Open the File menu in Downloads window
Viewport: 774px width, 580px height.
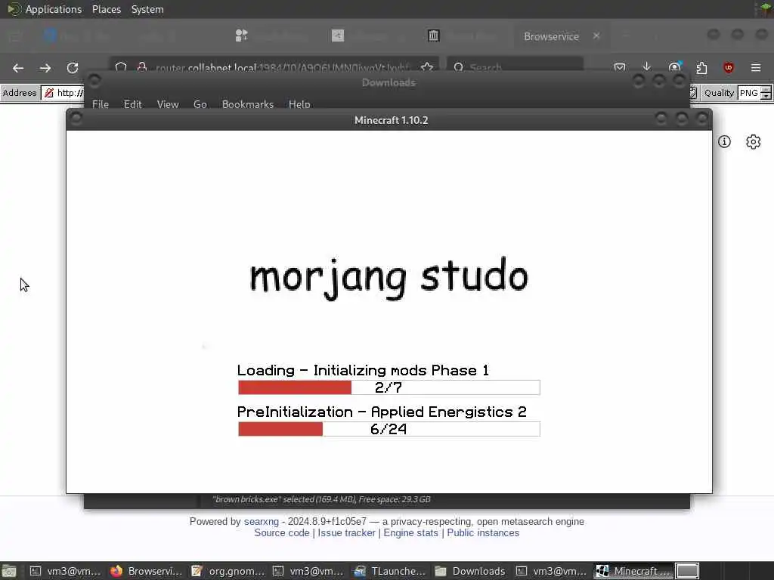(x=101, y=104)
